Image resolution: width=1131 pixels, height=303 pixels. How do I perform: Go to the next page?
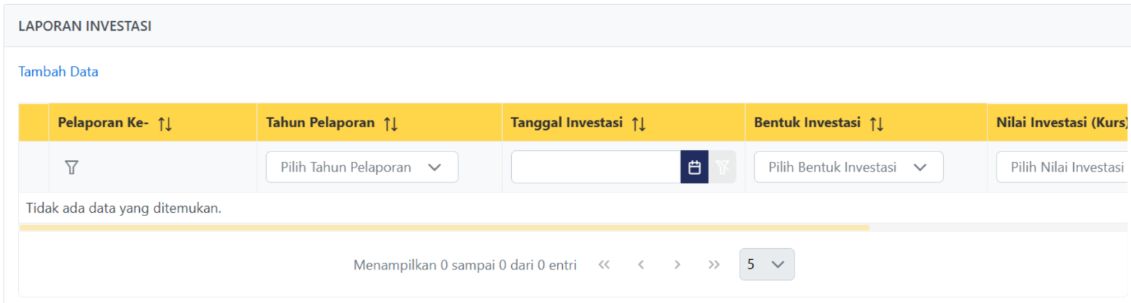click(x=677, y=265)
